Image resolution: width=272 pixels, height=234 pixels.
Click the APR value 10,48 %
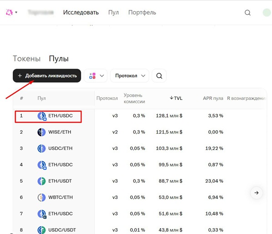214,214
